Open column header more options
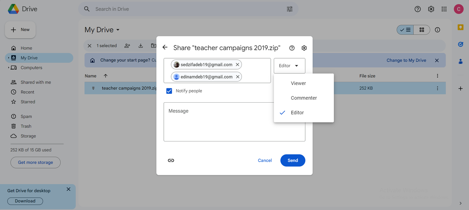 click(437, 76)
